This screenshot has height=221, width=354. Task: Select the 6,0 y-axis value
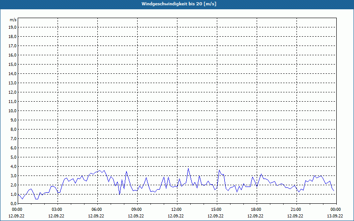[14, 148]
